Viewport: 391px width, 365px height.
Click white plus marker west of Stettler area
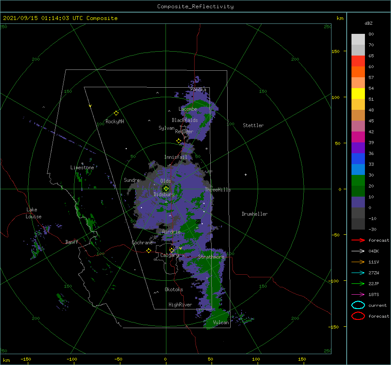click(x=245, y=174)
